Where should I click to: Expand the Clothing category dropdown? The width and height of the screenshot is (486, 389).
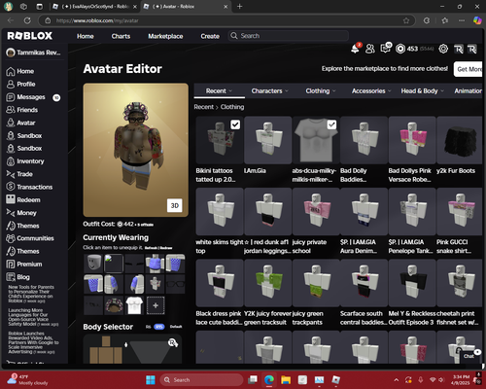point(321,91)
